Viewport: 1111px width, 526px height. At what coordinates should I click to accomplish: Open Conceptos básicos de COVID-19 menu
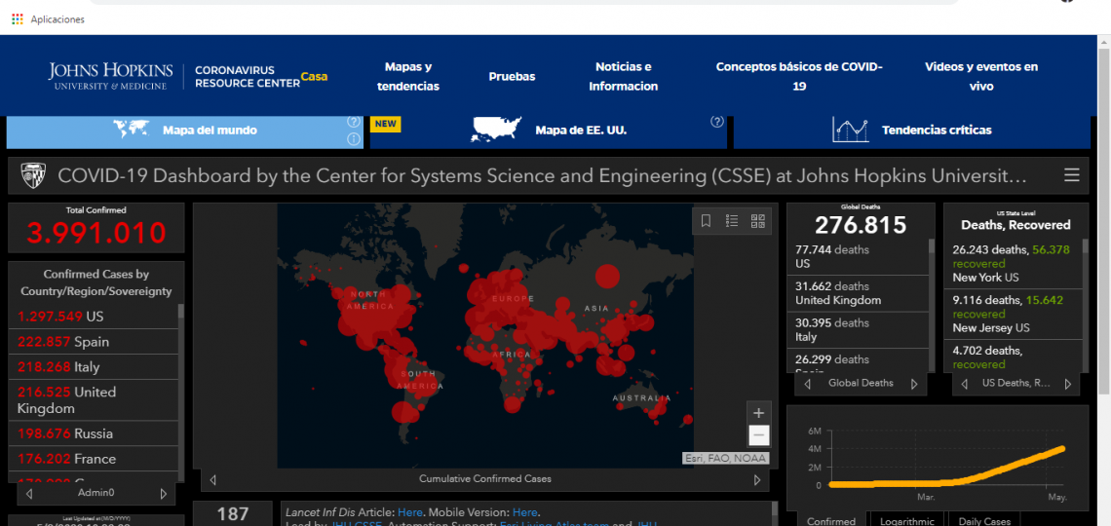pyautogui.click(x=799, y=76)
